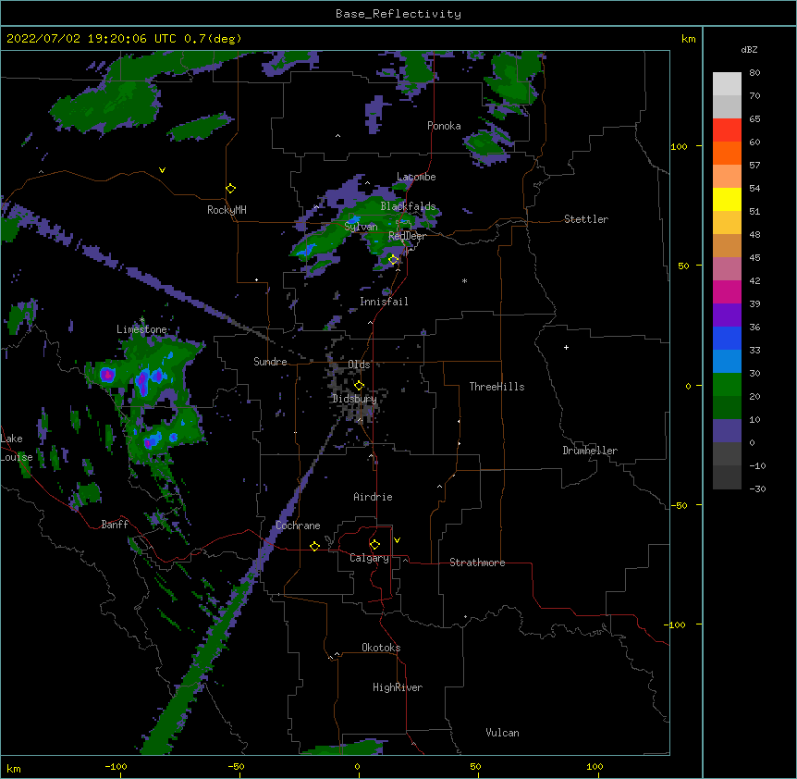Viewport: 797px width, 779px height.
Task: Click the Innisfail city label
Action: pos(384,302)
